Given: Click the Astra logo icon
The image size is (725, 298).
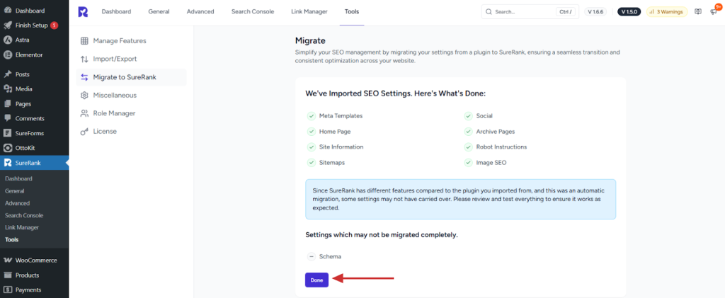Looking at the screenshot, I should [7, 40].
